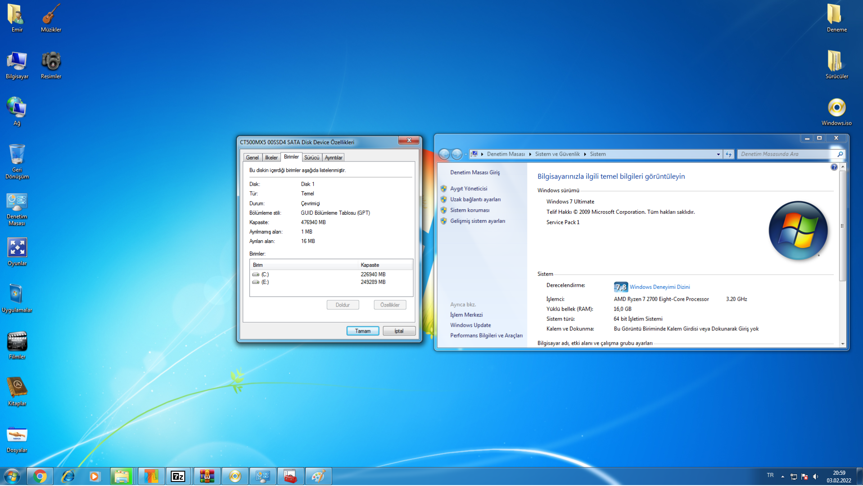Open recent pages dropdown beside forward button
Image resolution: width=863 pixels, height=486 pixels.
[x=465, y=154]
